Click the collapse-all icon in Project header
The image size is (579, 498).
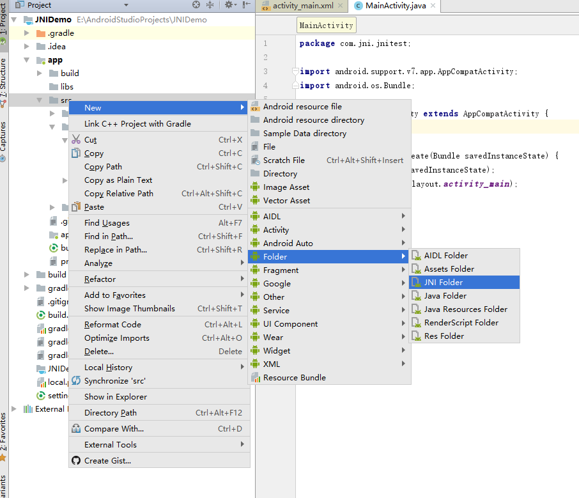210,5
